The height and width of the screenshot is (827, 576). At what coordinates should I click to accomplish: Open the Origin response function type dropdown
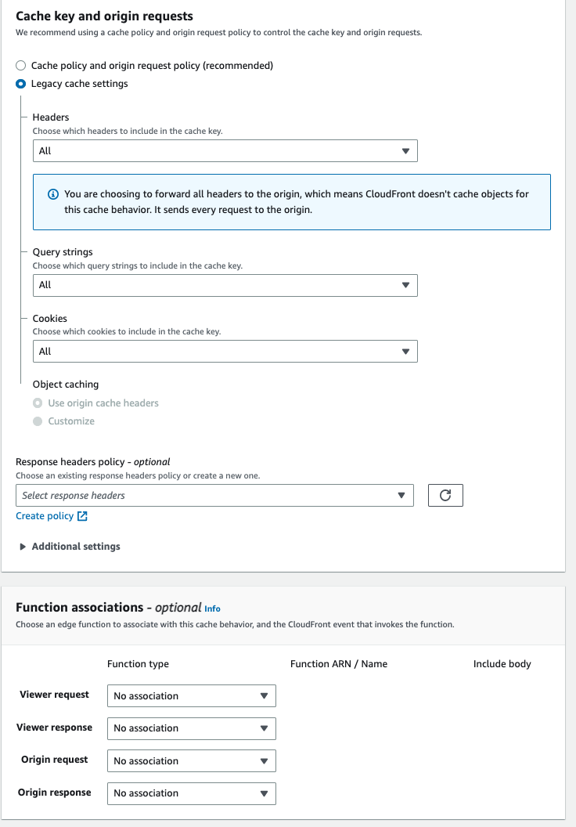[x=191, y=793]
